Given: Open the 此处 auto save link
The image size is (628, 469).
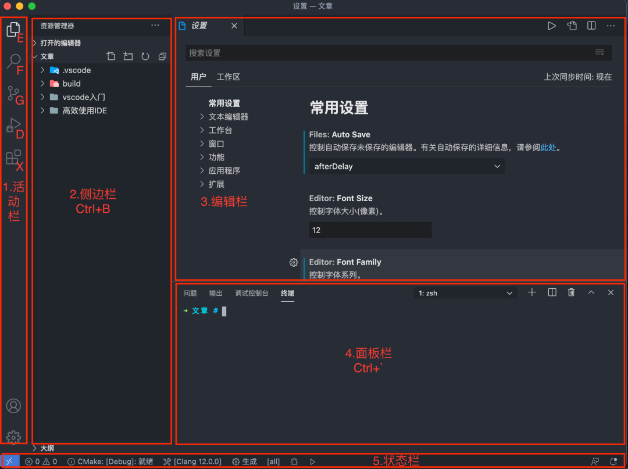Looking at the screenshot, I should click(x=548, y=148).
